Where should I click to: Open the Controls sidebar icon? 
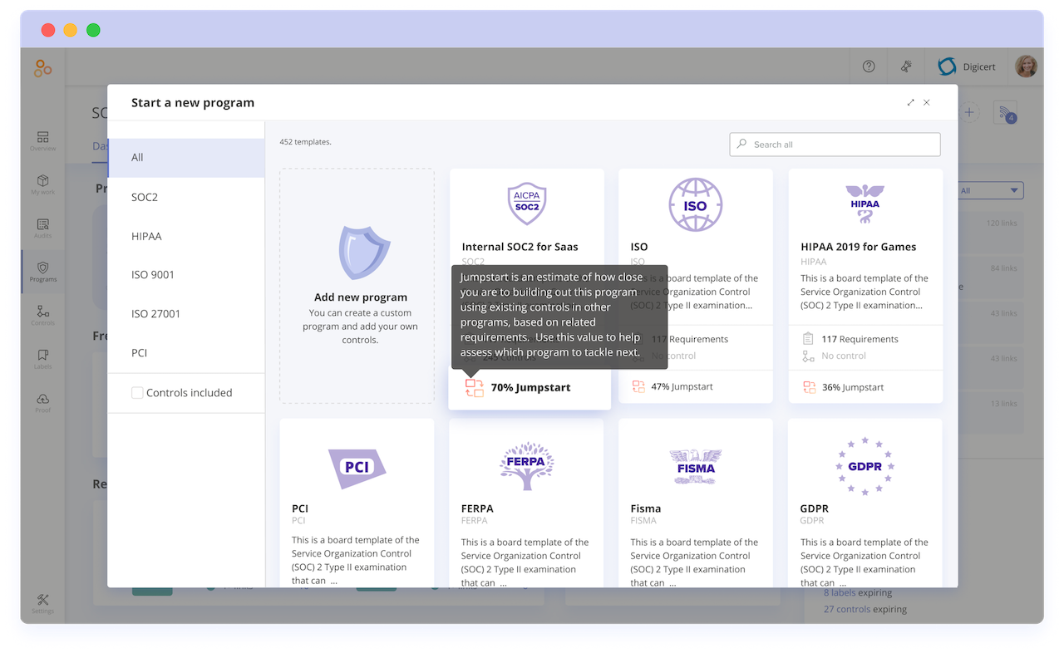[42, 316]
